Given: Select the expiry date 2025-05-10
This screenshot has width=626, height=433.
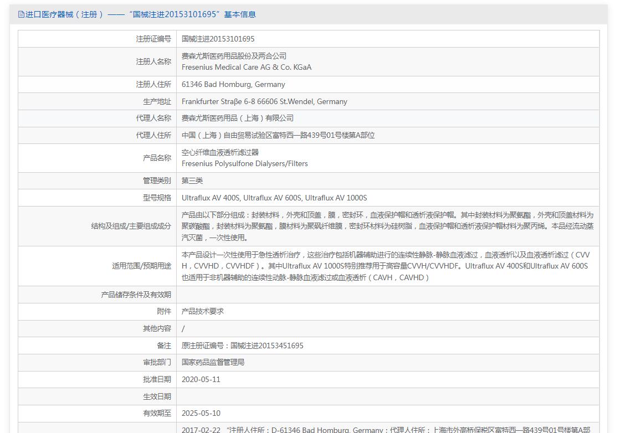Looking at the screenshot, I should [201, 414].
